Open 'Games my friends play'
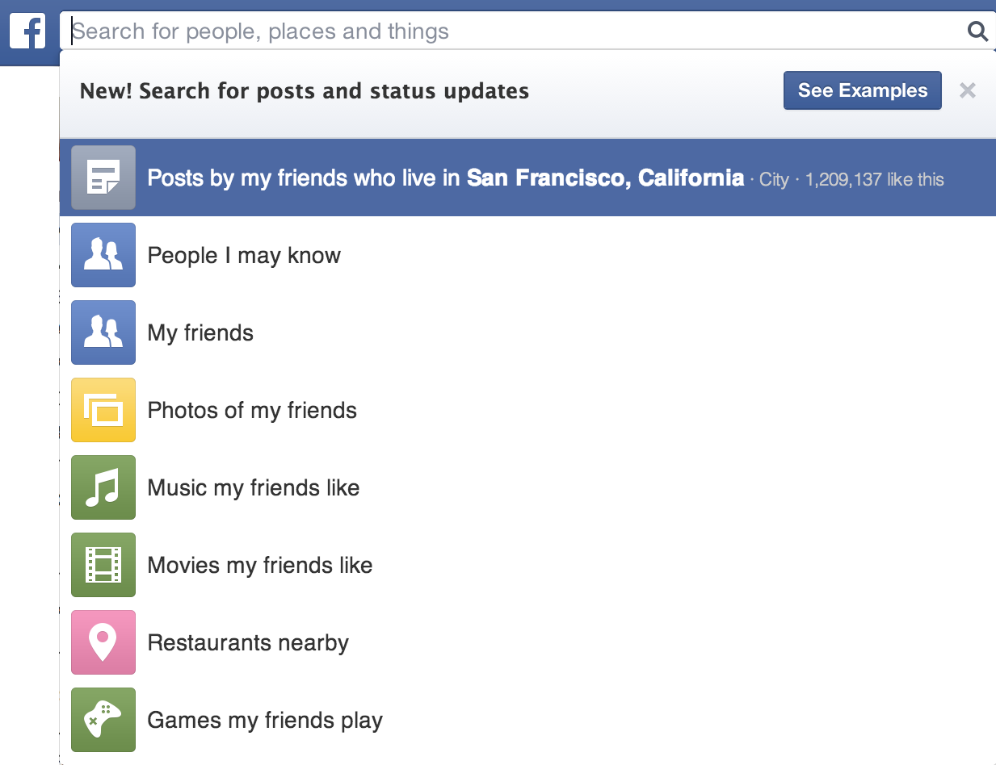996x765 pixels. pyautogui.click(x=264, y=720)
